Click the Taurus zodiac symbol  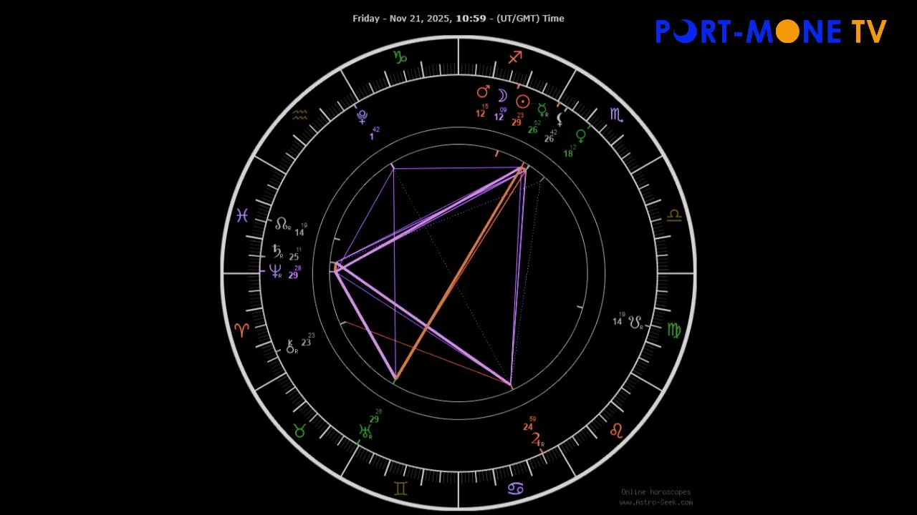tap(300, 431)
